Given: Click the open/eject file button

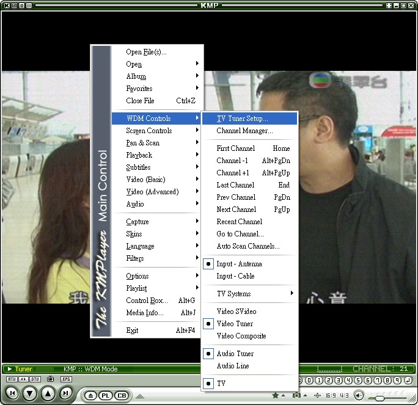Looking at the screenshot, I should point(90,395).
